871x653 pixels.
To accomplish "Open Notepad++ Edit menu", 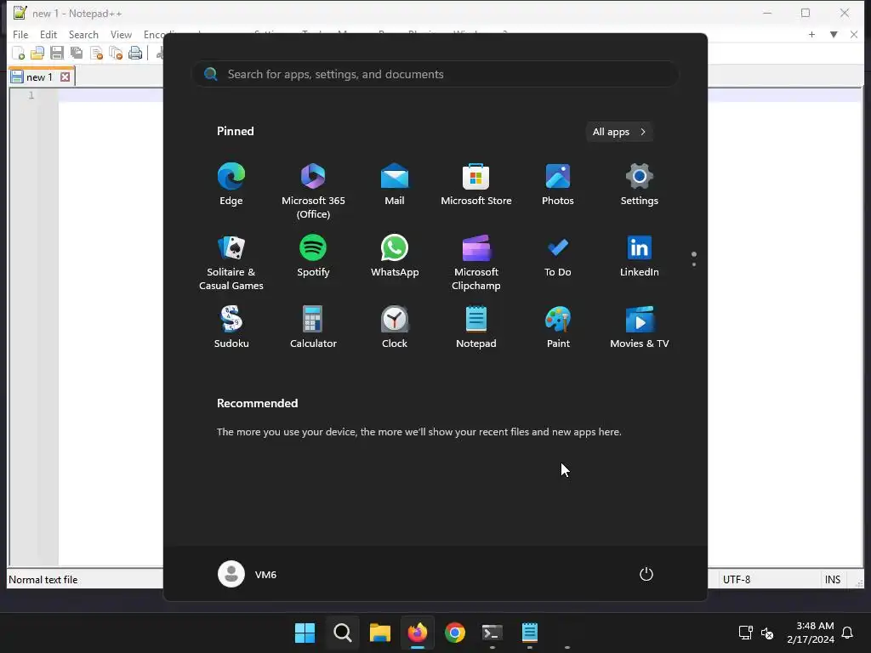I will tap(48, 34).
